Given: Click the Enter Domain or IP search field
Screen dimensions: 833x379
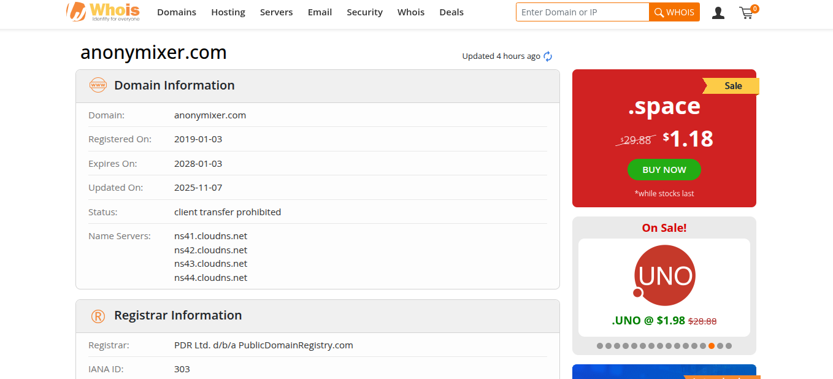Looking at the screenshot, I should (x=582, y=12).
